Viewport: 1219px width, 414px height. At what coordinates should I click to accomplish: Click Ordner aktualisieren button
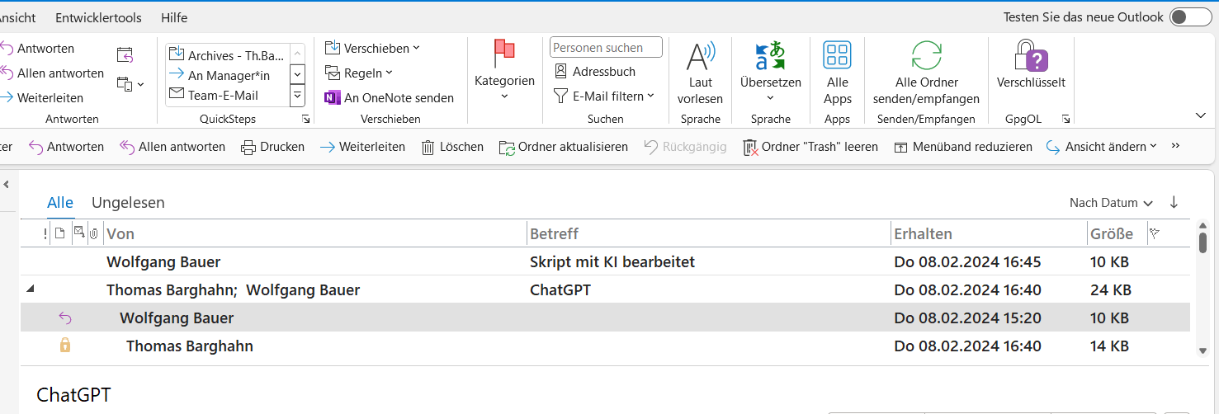point(564,147)
